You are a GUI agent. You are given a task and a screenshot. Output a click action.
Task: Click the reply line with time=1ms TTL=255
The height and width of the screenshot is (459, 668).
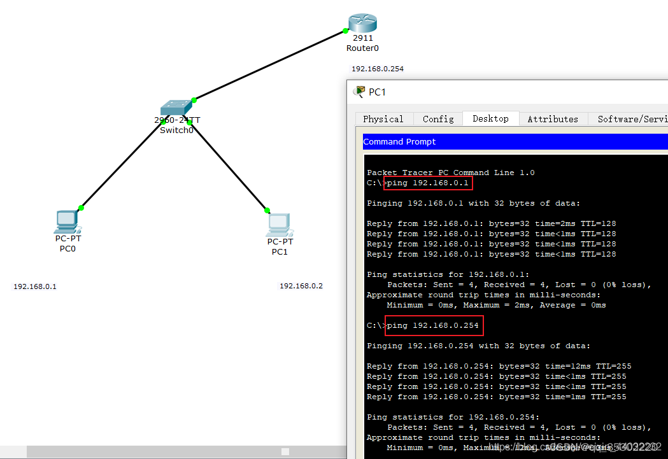(496, 397)
